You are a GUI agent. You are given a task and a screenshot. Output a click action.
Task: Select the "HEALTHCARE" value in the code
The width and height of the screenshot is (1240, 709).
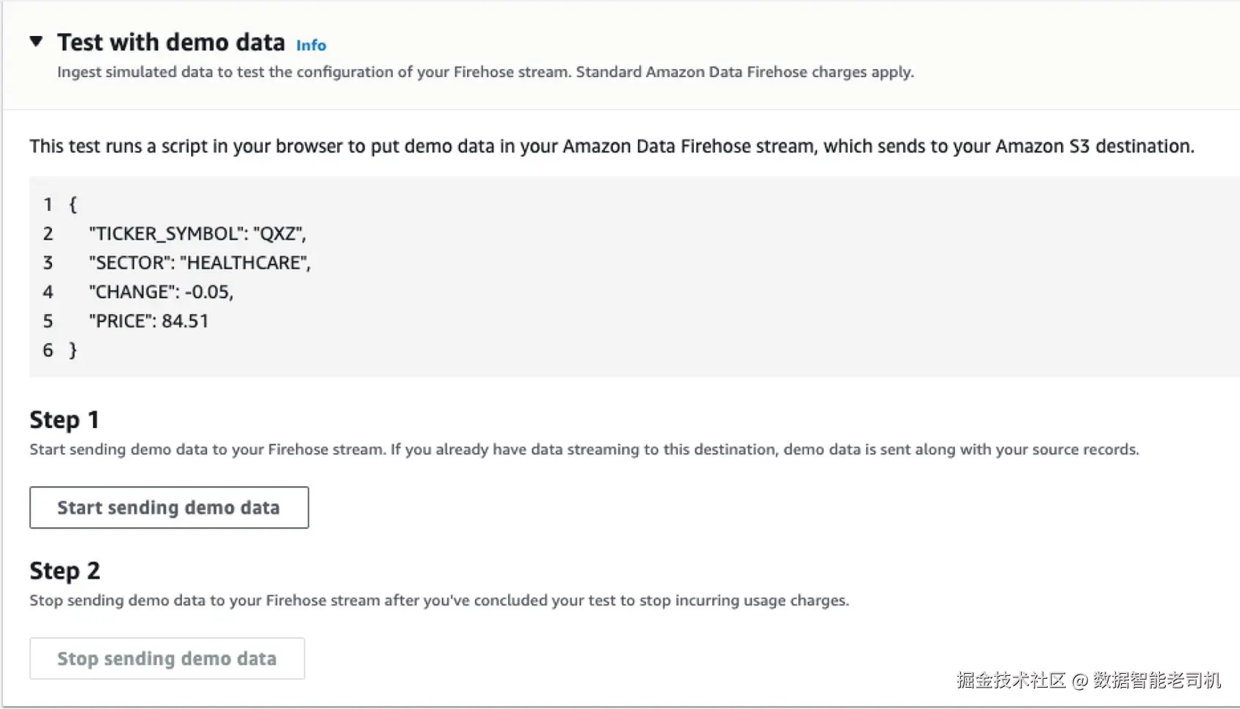pos(244,263)
